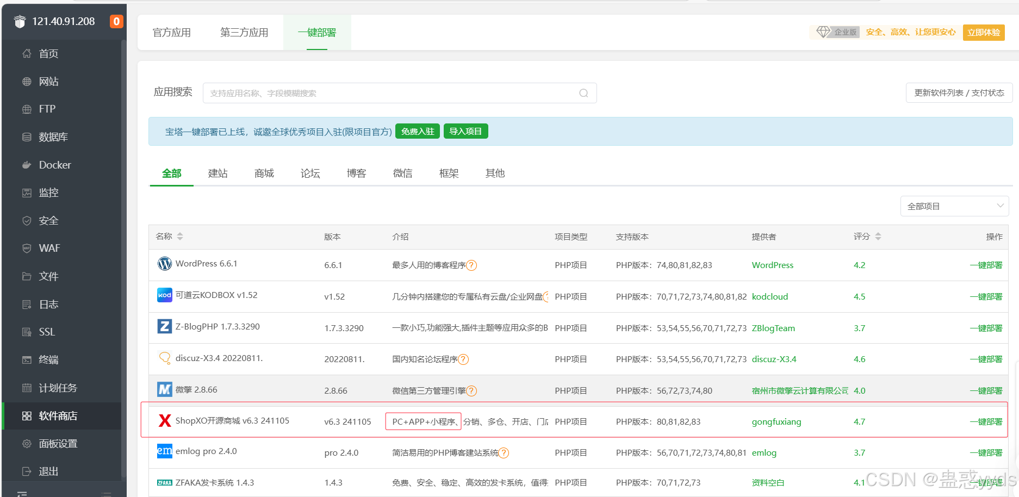Click the Z-BlogPHP logo icon
Viewport: 1019px width, 497px height.
pos(164,326)
